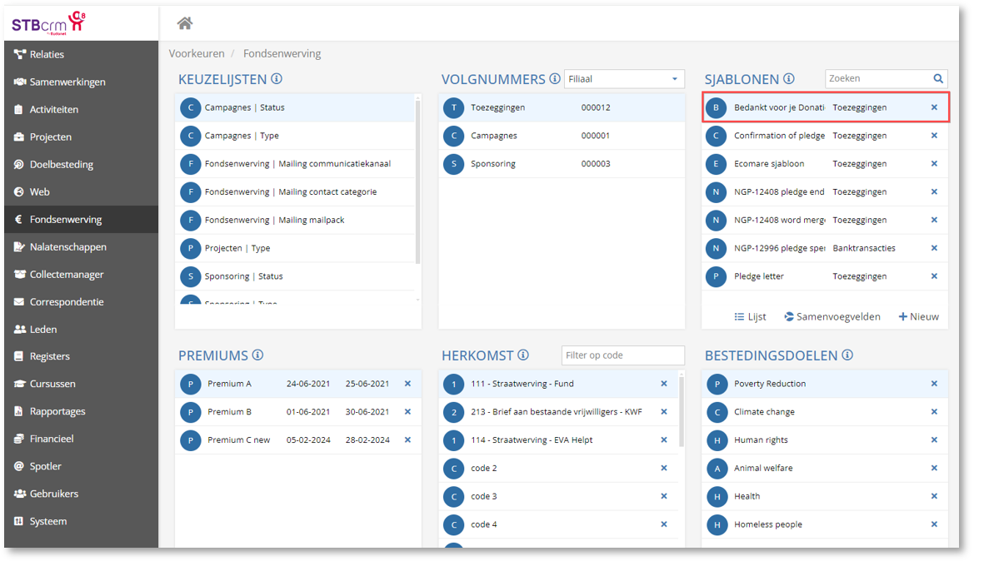The height and width of the screenshot is (576, 994).
Task: Open Systeem settings menu item
Action: [81, 522]
